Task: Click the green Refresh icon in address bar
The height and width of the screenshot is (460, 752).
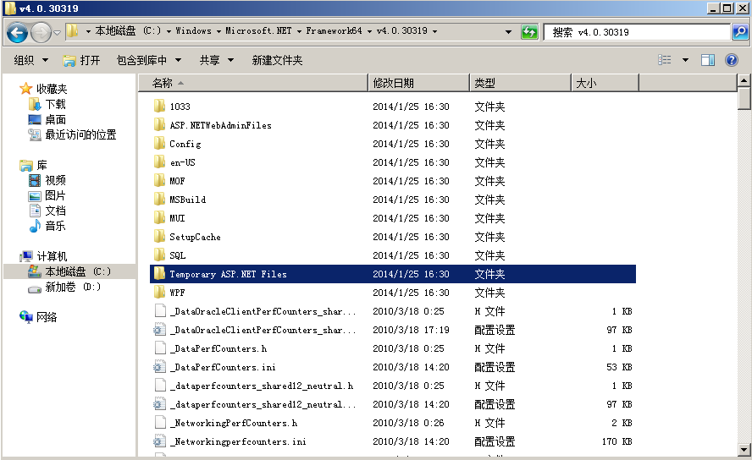Action: pos(529,32)
